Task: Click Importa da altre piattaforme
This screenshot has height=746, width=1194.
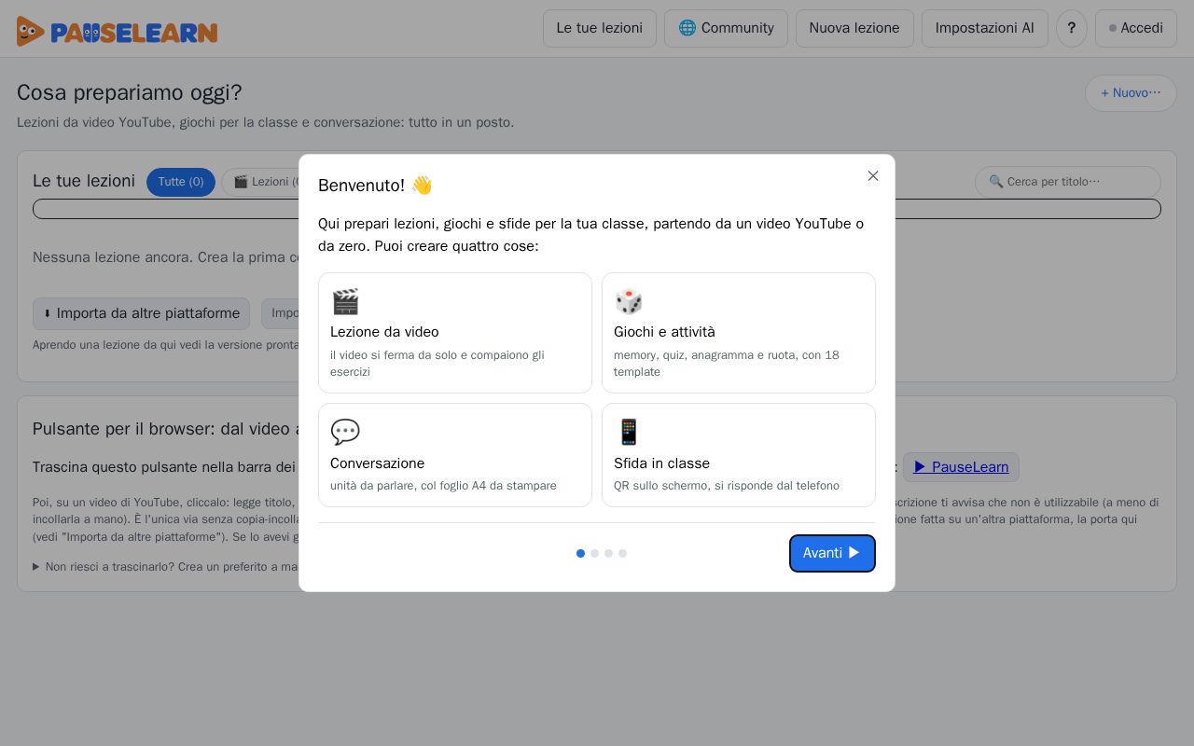Action: point(141,313)
